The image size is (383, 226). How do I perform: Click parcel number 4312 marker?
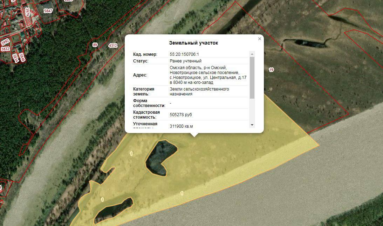point(113,46)
